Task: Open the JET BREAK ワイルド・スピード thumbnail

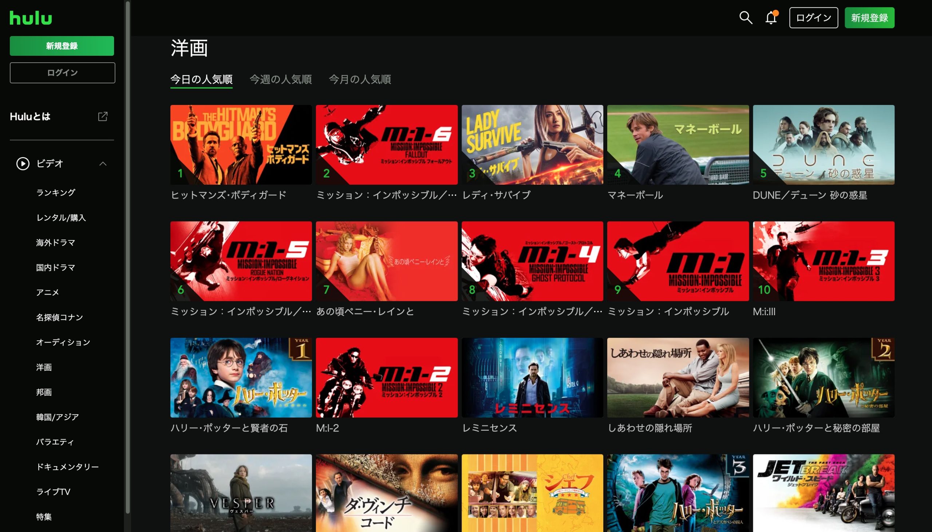Action: pyautogui.click(x=824, y=493)
